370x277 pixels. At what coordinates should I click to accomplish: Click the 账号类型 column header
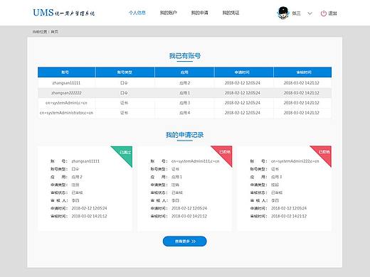point(125,72)
